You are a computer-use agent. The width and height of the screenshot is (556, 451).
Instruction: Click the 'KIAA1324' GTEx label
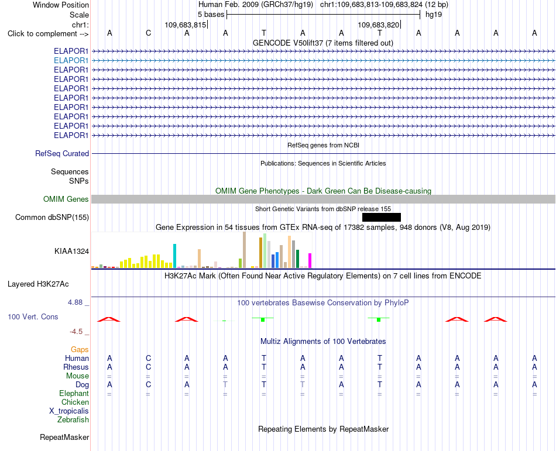click(71, 251)
